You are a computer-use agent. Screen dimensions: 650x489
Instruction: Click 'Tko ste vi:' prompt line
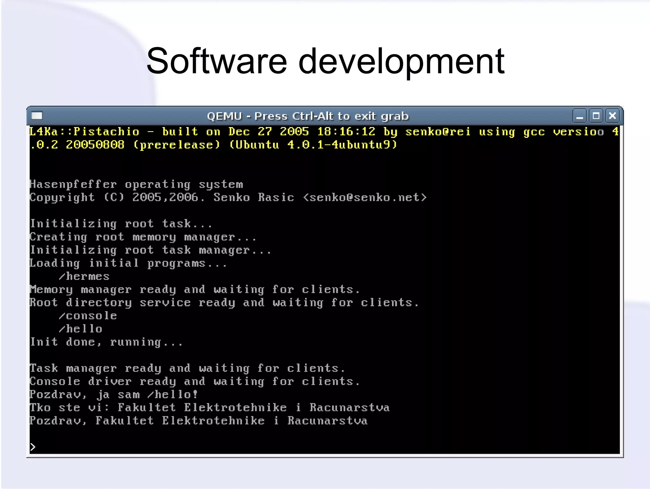(x=209, y=408)
